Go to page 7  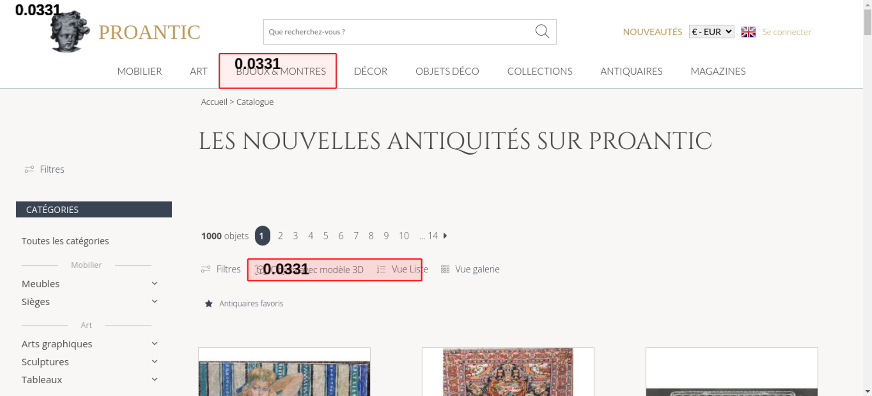point(356,236)
